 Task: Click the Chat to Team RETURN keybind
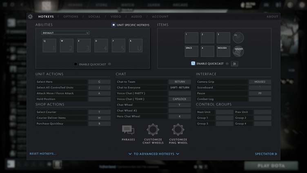pos(180,82)
